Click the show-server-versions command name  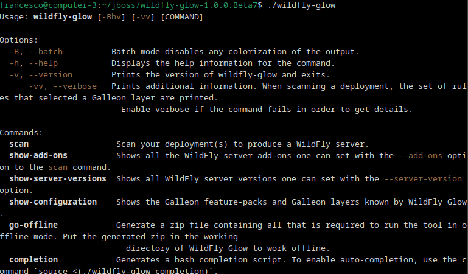pos(58,179)
